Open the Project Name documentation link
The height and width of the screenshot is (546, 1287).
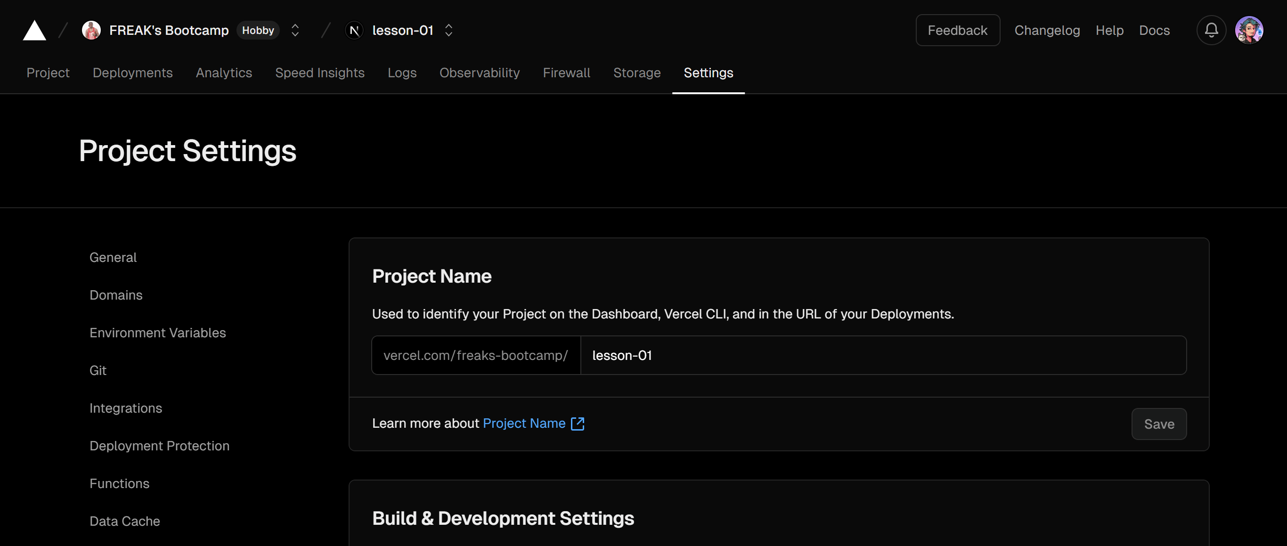point(524,424)
